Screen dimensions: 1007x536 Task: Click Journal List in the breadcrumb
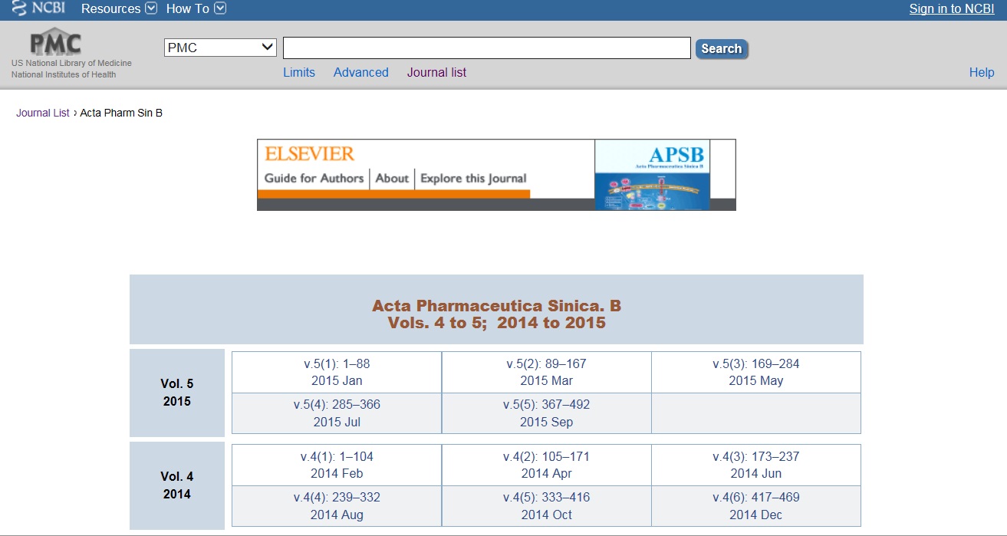point(43,113)
